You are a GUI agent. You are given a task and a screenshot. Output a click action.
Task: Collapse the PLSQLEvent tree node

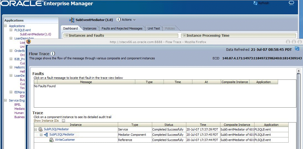(x=11, y=30)
